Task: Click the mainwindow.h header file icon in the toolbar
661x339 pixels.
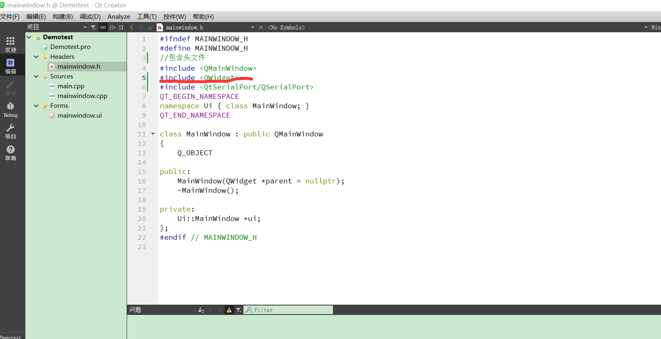Action: [160, 27]
